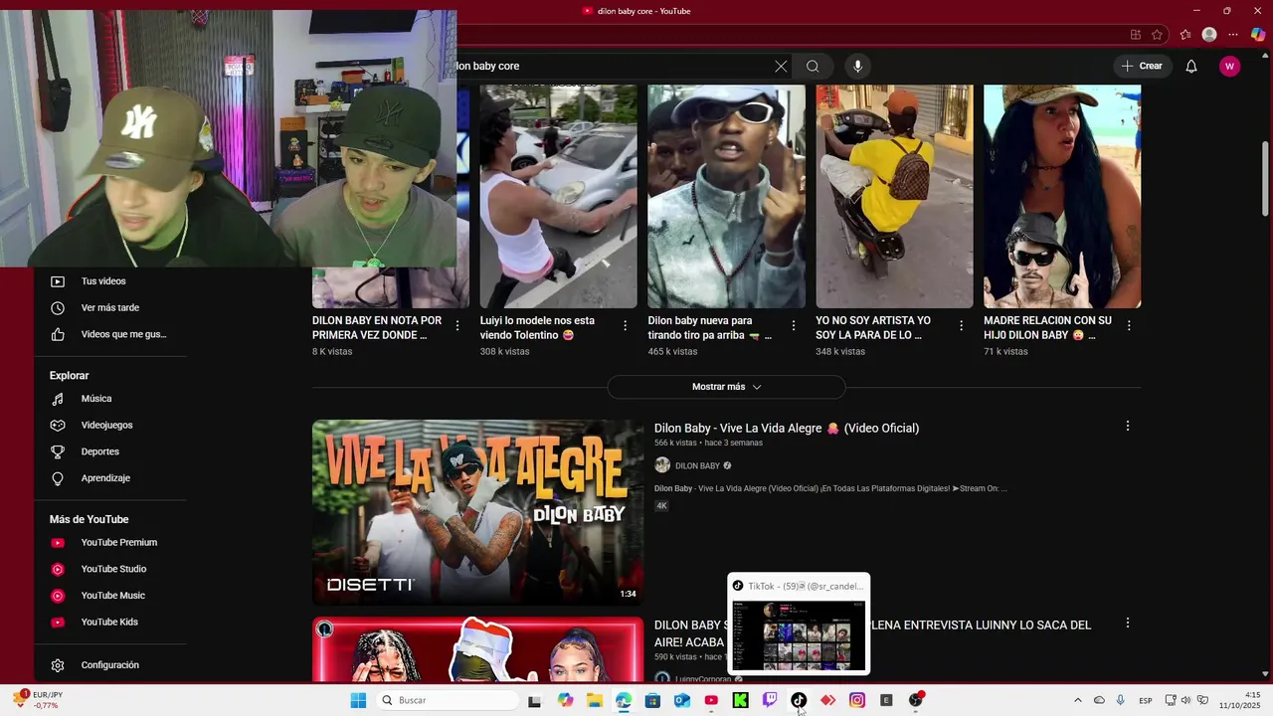Image resolution: width=1273 pixels, height=716 pixels.
Task: Play the MADRE RELACION short thumbnail
Action: 1062,196
